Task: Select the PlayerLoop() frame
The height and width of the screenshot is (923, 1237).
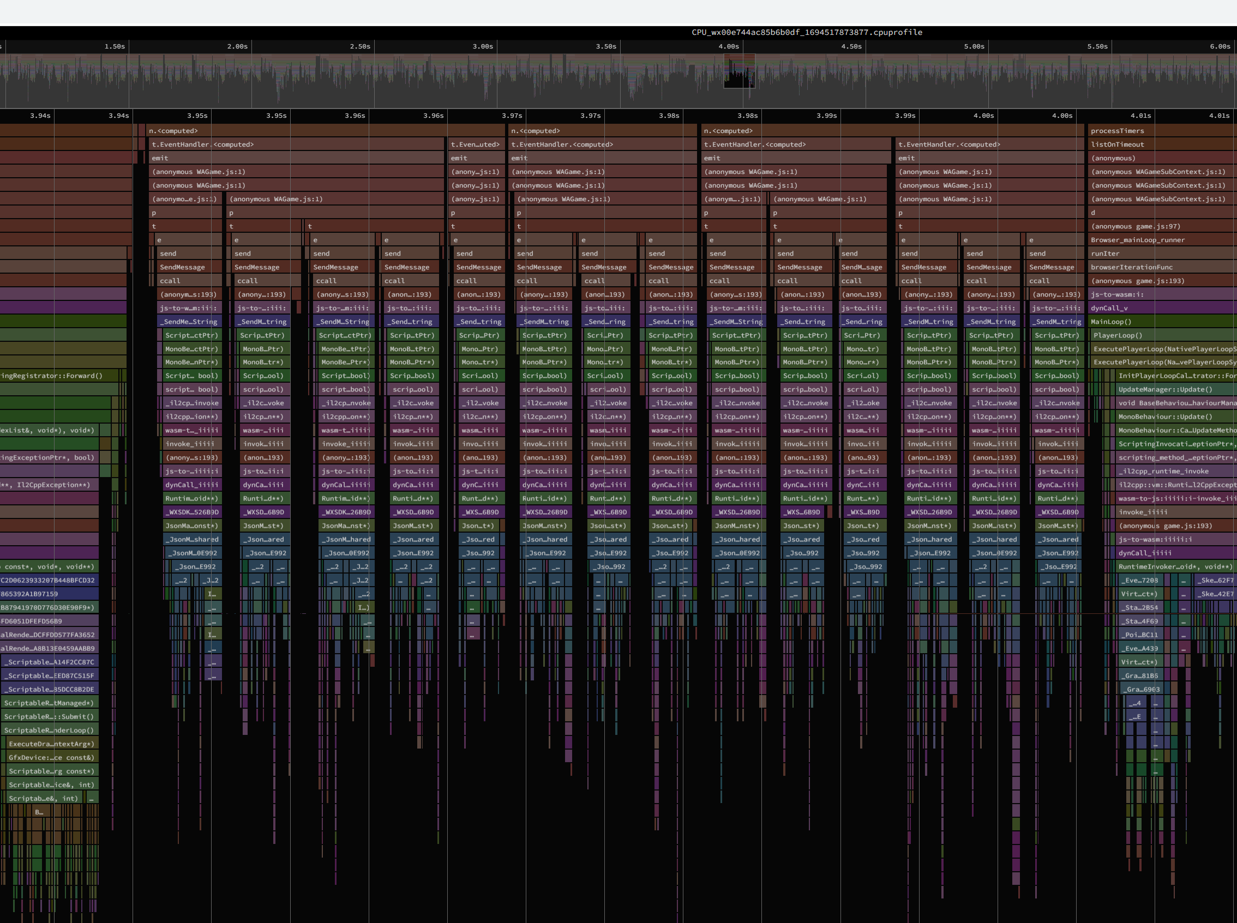Action: point(1118,335)
